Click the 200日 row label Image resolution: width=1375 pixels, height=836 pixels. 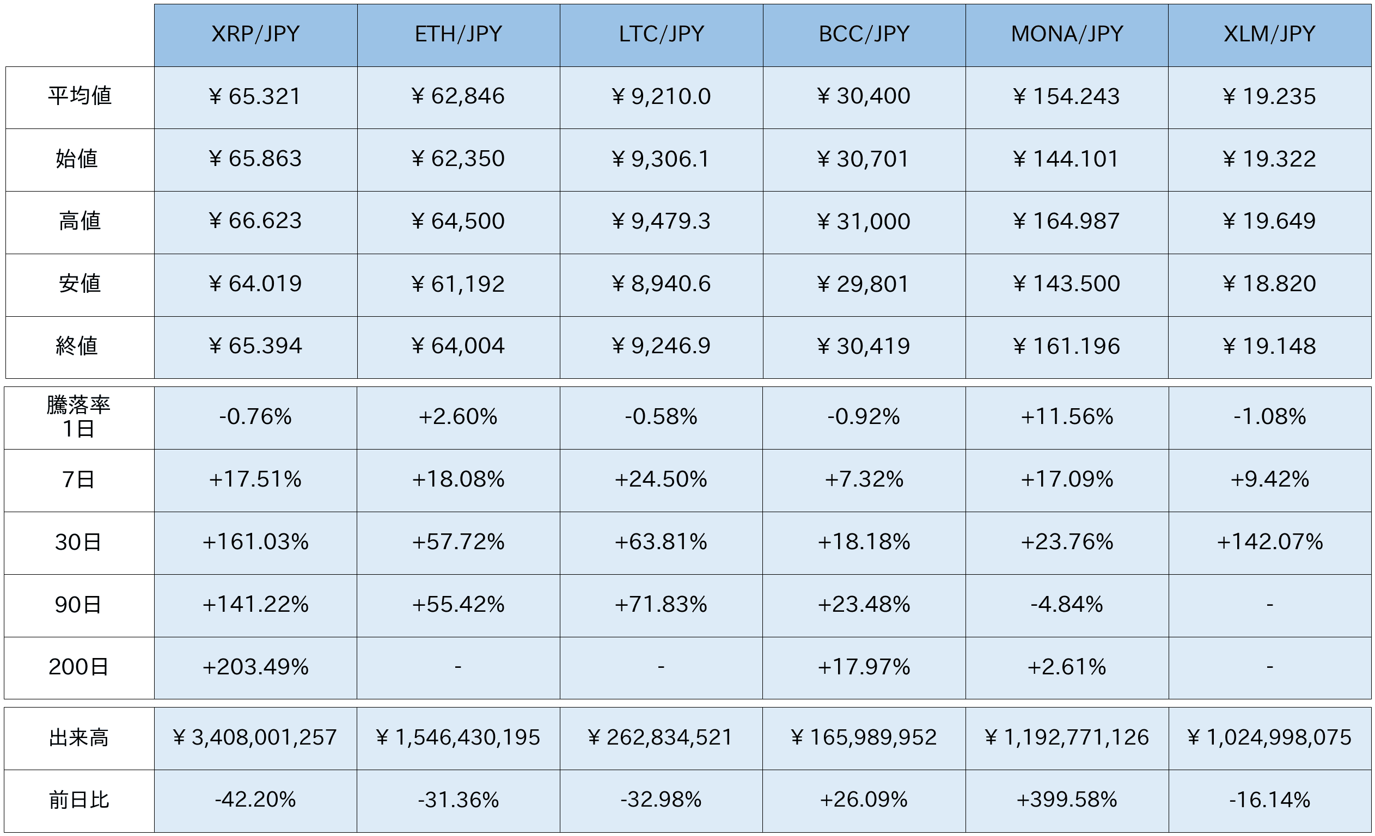[x=78, y=667]
